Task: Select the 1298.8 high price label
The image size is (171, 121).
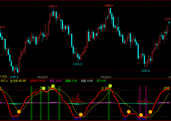Action: (x=109, y=6)
